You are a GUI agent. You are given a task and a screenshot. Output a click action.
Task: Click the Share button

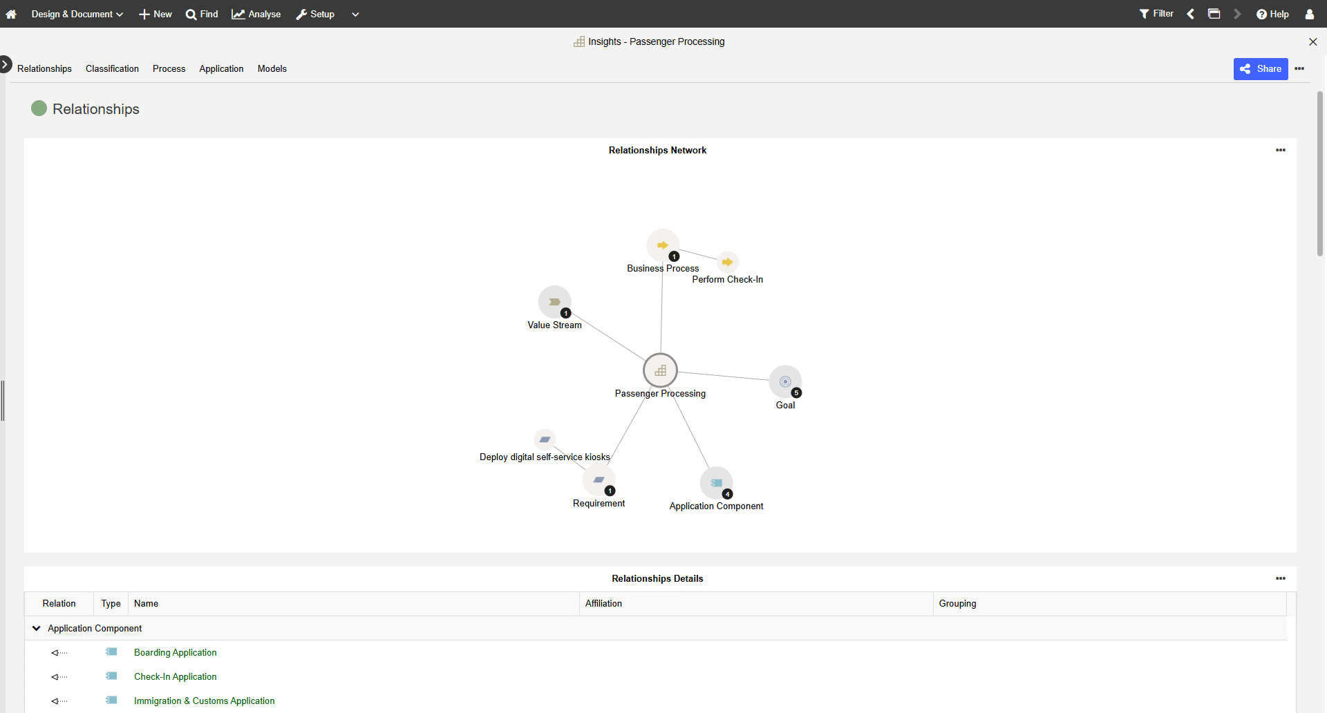[x=1260, y=68]
